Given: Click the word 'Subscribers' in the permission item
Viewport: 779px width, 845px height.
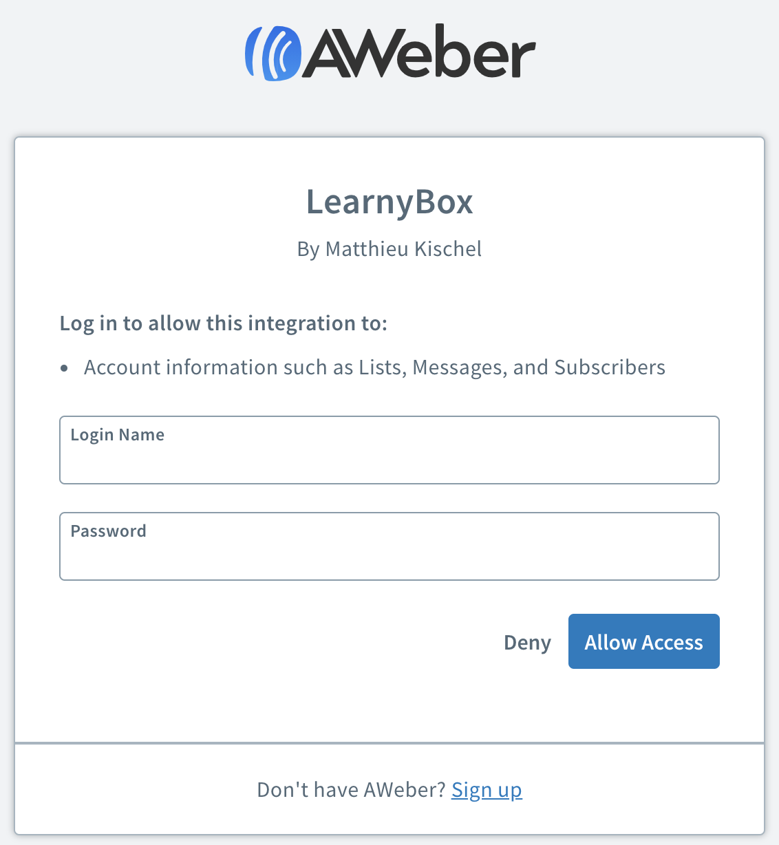Looking at the screenshot, I should click(610, 367).
